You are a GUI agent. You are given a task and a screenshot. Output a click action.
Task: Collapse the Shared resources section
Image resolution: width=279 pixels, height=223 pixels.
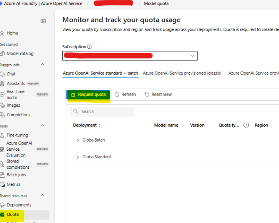point(42,195)
